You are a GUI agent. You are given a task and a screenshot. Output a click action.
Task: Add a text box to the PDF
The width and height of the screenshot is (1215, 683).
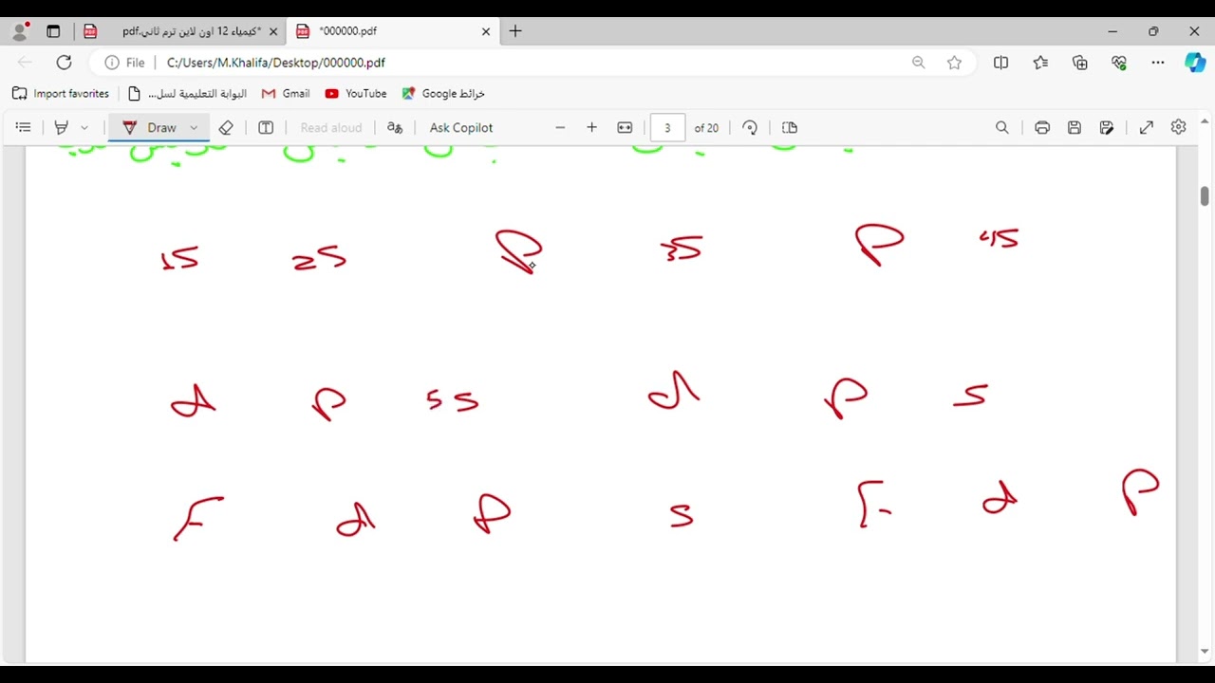pyautogui.click(x=266, y=127)
